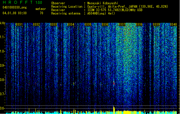Click the 0333 time marker

click(54, 25)
